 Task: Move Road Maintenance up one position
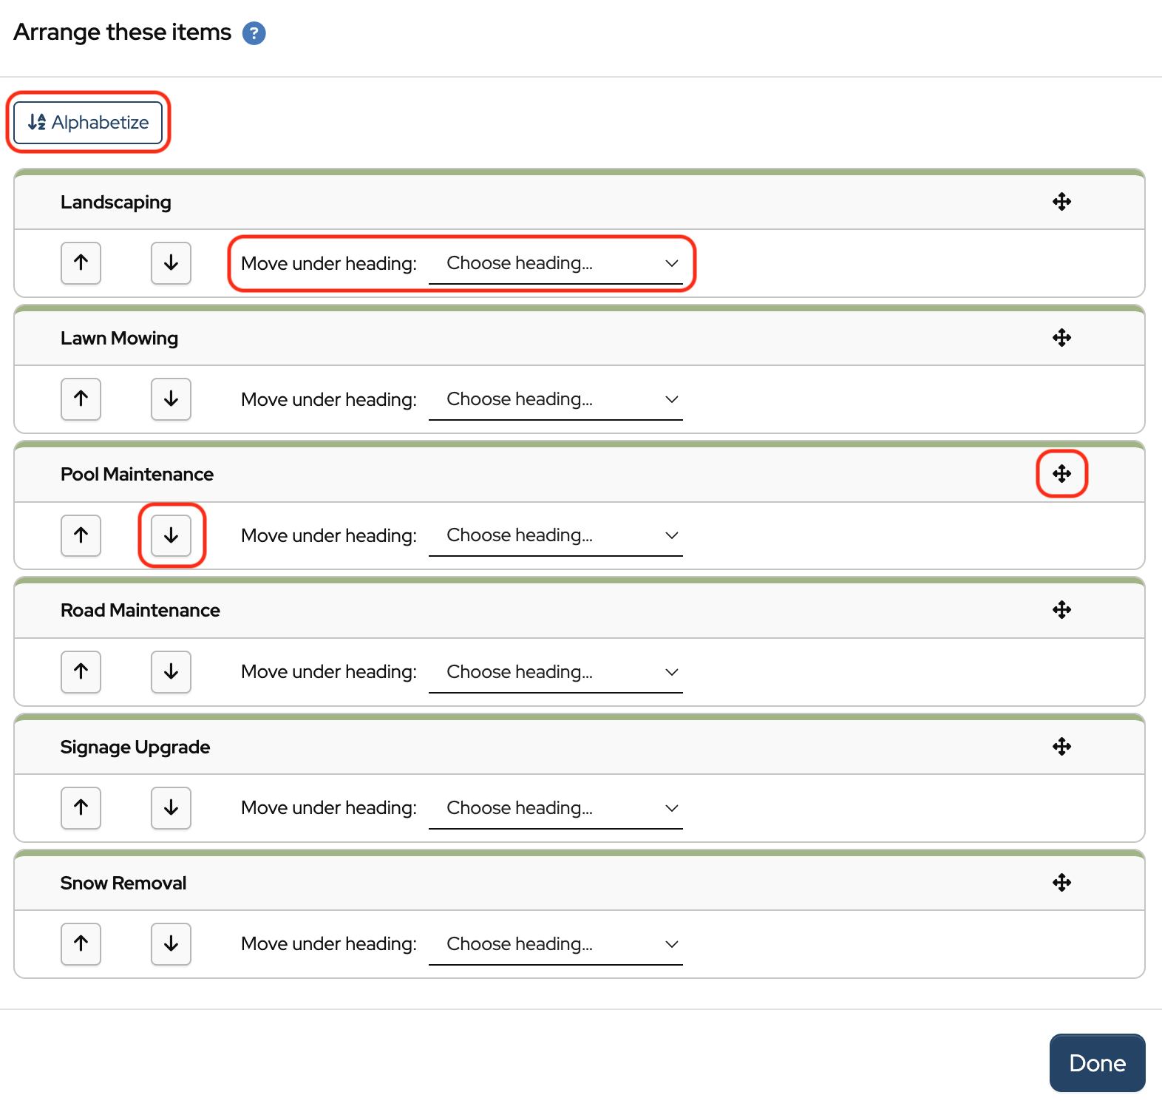point(81,671)
